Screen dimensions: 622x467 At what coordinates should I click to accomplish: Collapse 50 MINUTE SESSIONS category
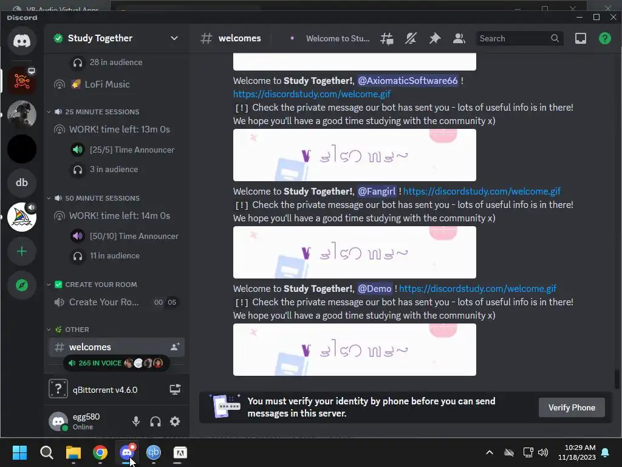(93, 198)
